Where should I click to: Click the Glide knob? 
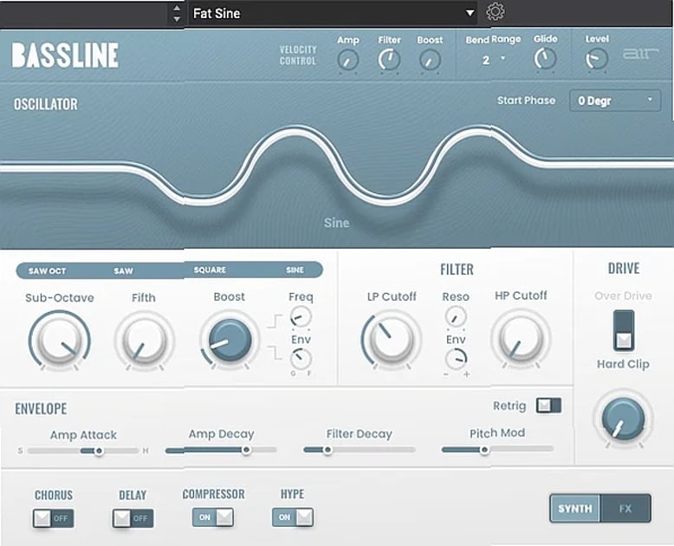click(x=545, y=59)
